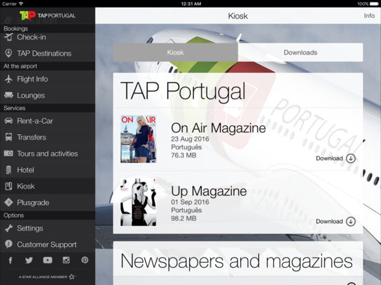Click the Wi-Fi icon in status bar
Screen dimensions: 381x285
pos(21,3)
